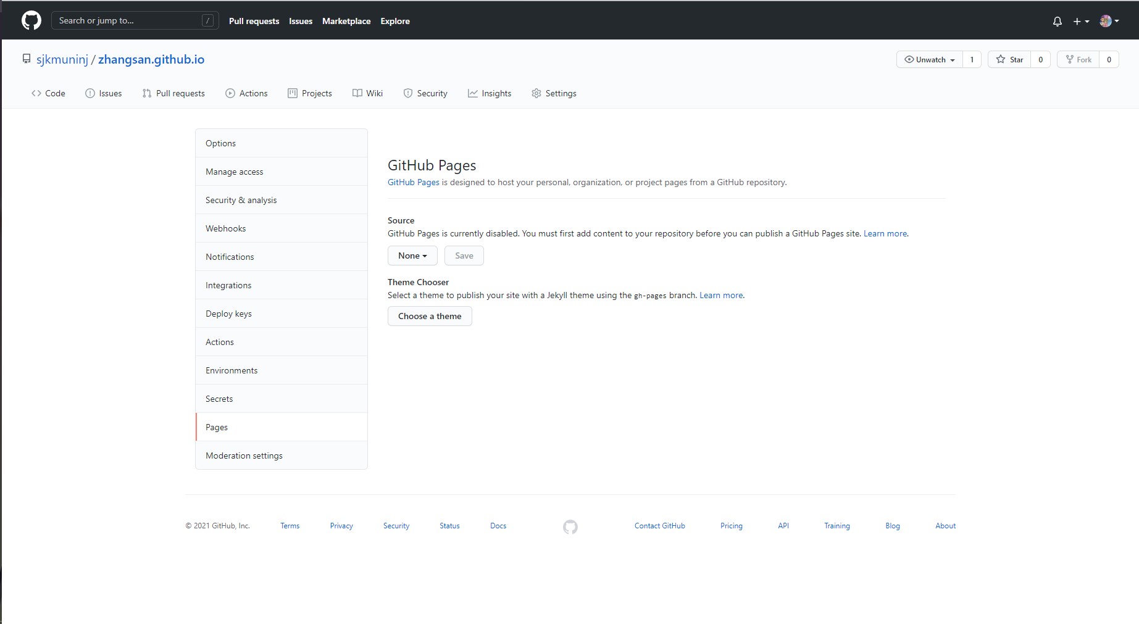Go to sjkmuninj user profile link
The image size is (1139, 624).
62,59
